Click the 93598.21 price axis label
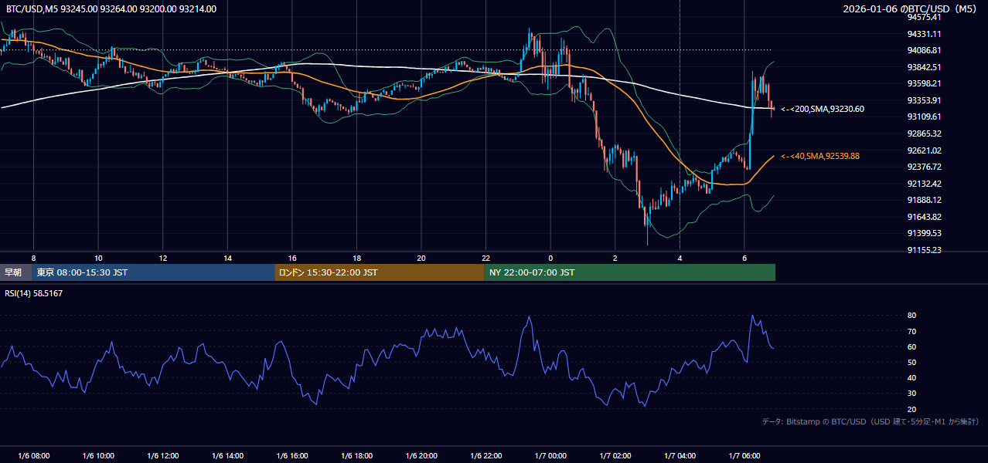Image resolution: width=988 pixels, height=463 pixels. pos(924,83)
